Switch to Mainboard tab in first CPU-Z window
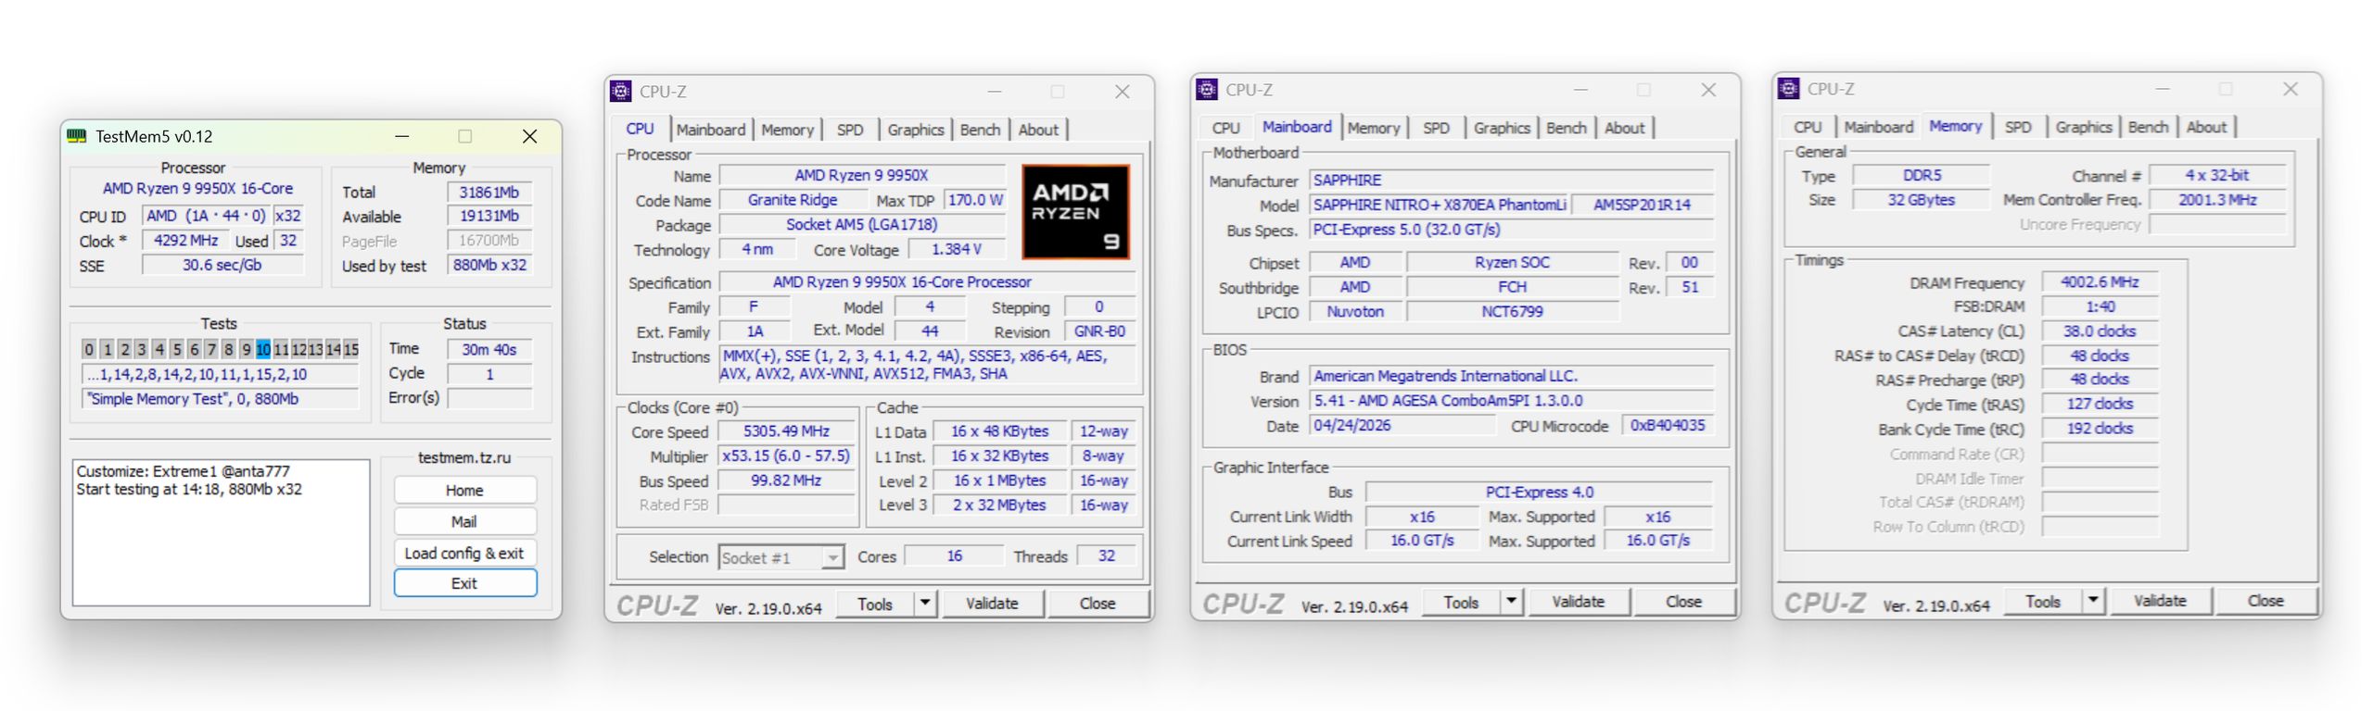Viewport: 2373px width, 711px height. click(x=710, y=130)
